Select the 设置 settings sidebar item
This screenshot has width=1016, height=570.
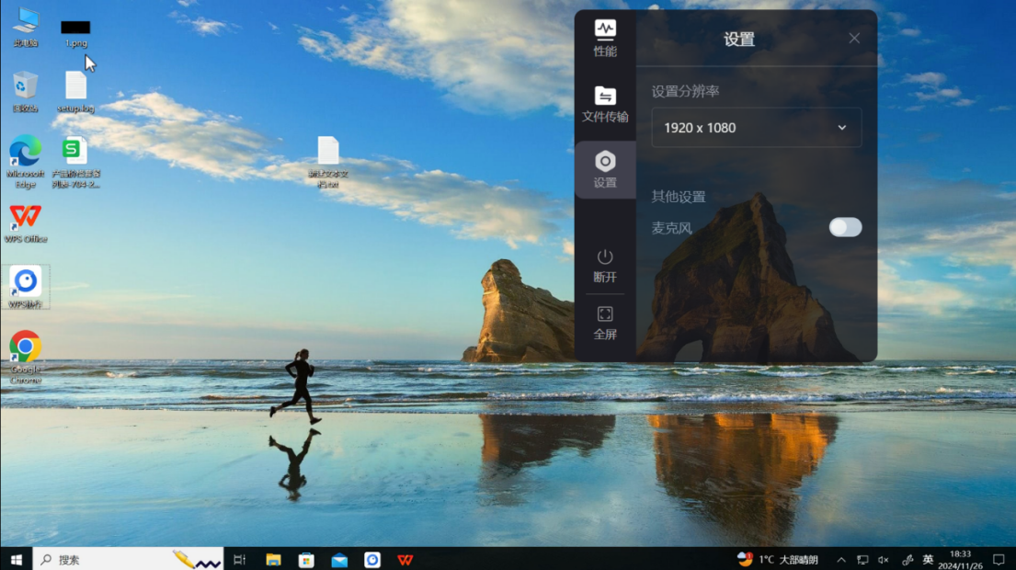605,169
